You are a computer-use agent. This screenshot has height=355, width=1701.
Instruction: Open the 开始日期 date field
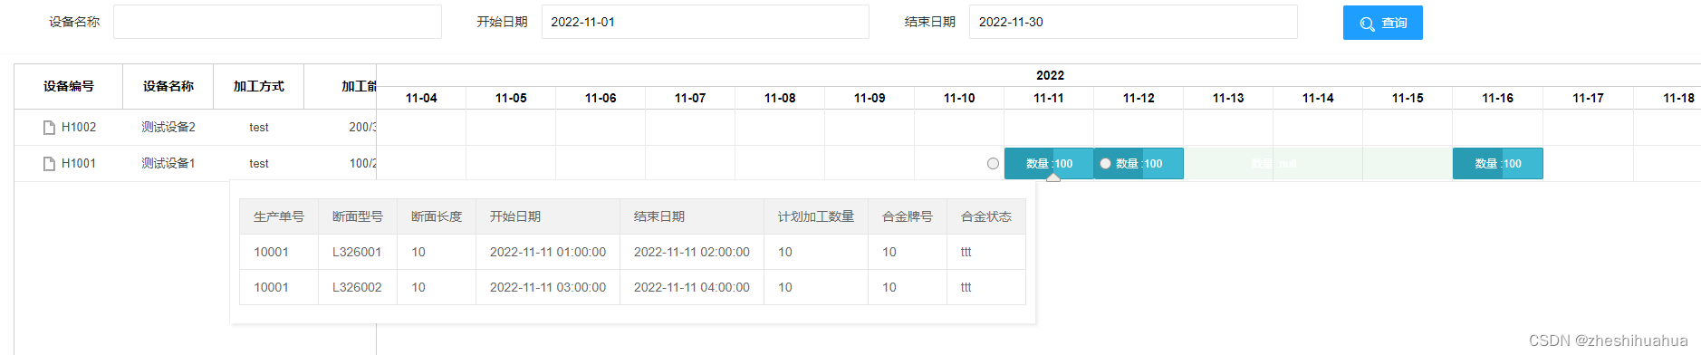[x=705, y=22]
